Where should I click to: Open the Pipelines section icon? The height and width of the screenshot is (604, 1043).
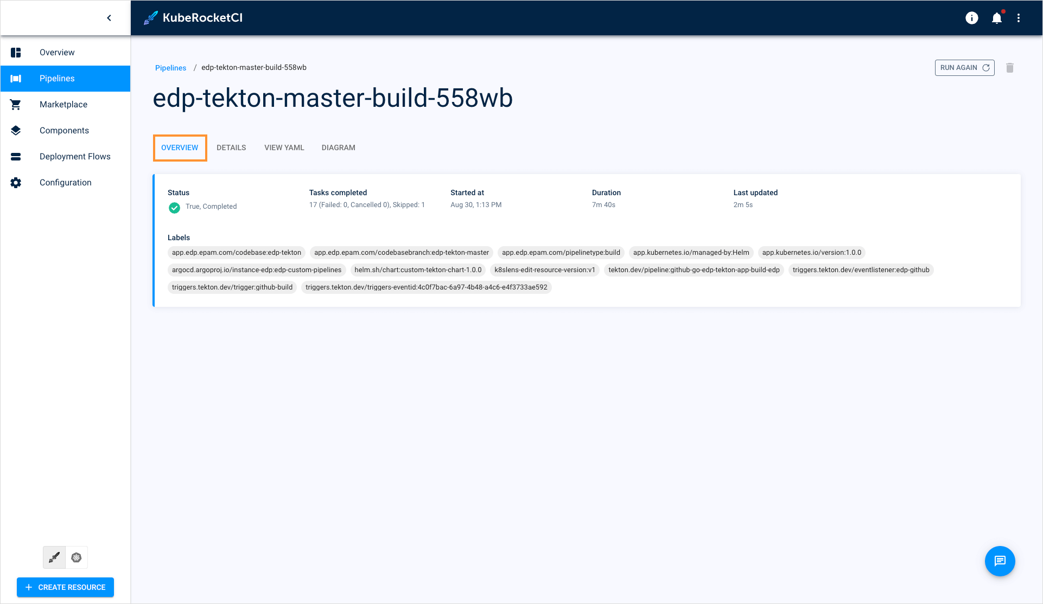[16, 78]
